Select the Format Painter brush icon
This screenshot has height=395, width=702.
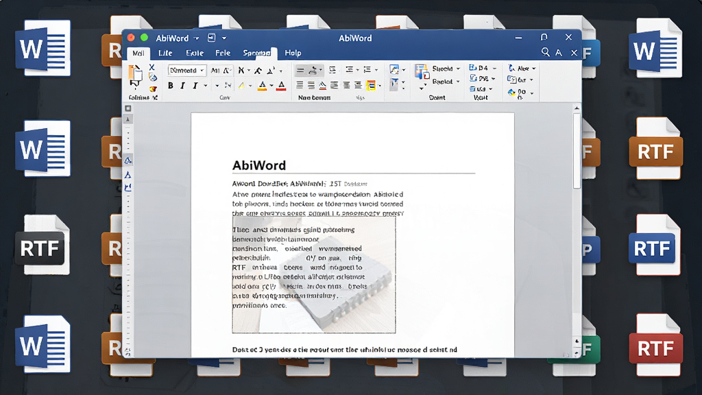click(x=153, y=88)
